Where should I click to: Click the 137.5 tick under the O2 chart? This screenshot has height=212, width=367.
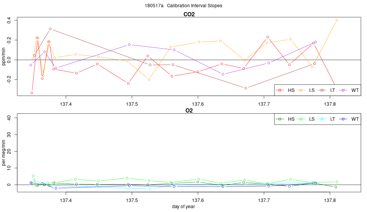point(132,200)
